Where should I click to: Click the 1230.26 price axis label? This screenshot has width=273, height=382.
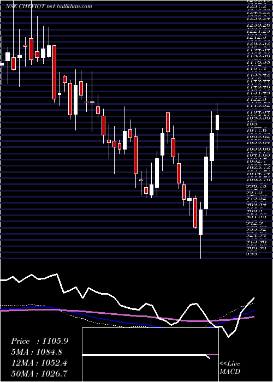point(259,25)
